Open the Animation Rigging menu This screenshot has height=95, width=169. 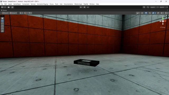point(43,4)
